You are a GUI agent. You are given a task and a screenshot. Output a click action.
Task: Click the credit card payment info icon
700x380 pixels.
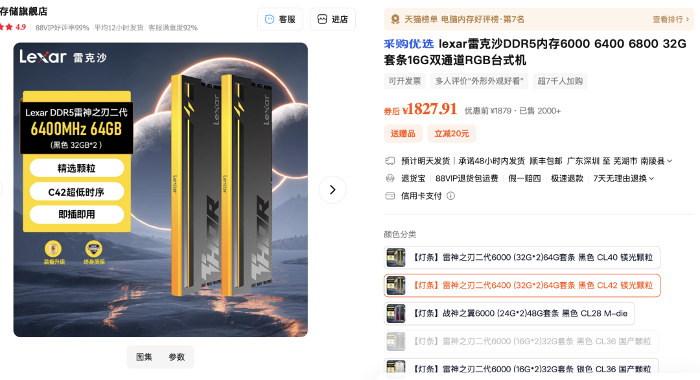(x=451, y=196)
